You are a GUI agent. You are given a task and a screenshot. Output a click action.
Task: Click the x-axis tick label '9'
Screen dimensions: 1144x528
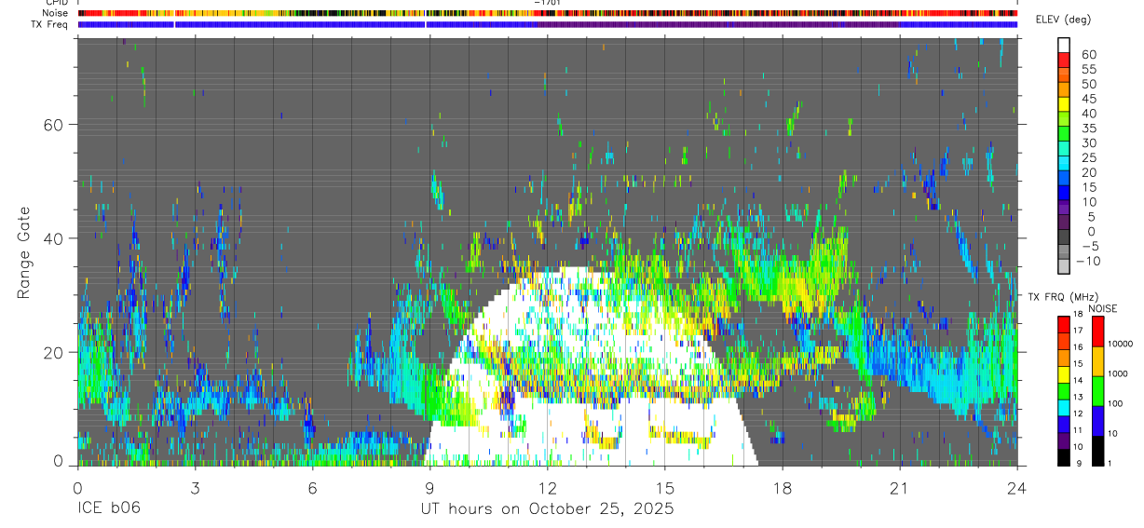point(429,488)
